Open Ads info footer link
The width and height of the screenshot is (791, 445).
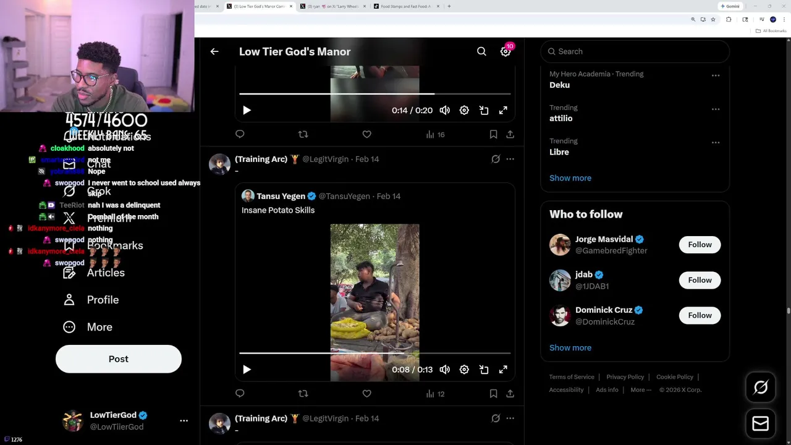607,390
